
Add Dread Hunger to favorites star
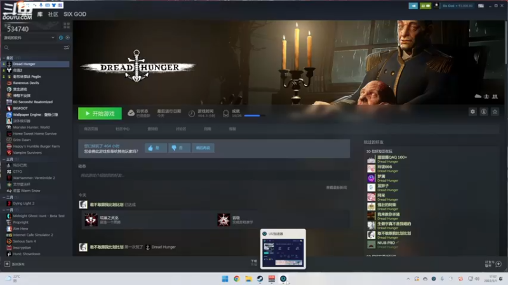click(x=495, y=112)
